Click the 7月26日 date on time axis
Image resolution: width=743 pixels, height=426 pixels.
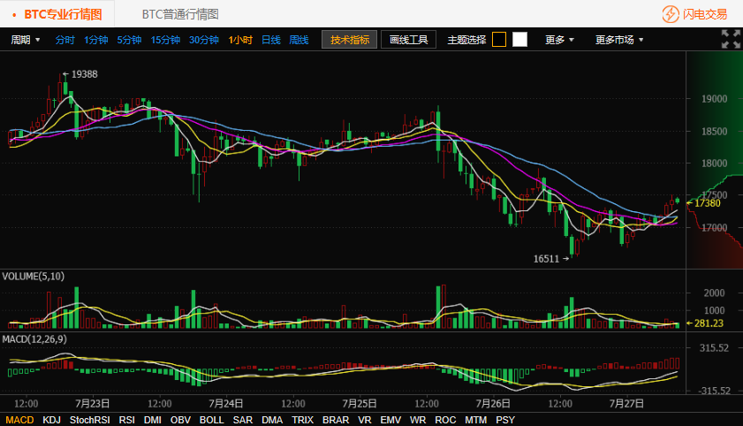click(493, 404)
